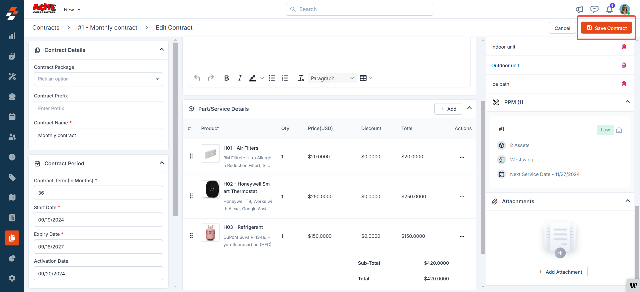Click the clear formatting icon
This screenshot has width=640, height=292.
click(301, 78)
